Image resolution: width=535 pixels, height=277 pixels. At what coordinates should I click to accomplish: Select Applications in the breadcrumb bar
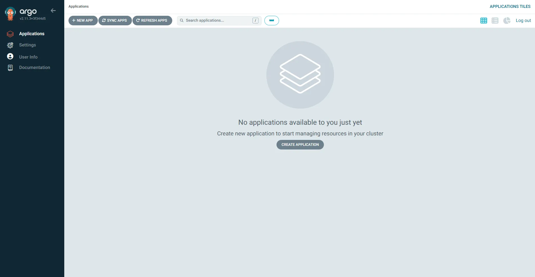pos(78,6)
